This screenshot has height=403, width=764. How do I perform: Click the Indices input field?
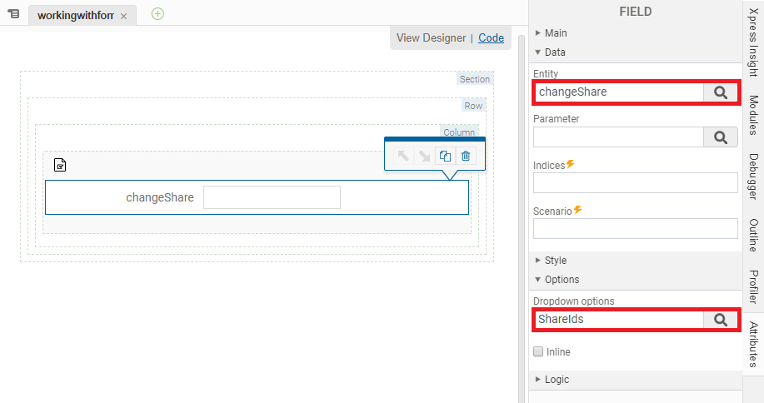pos(635,183)
